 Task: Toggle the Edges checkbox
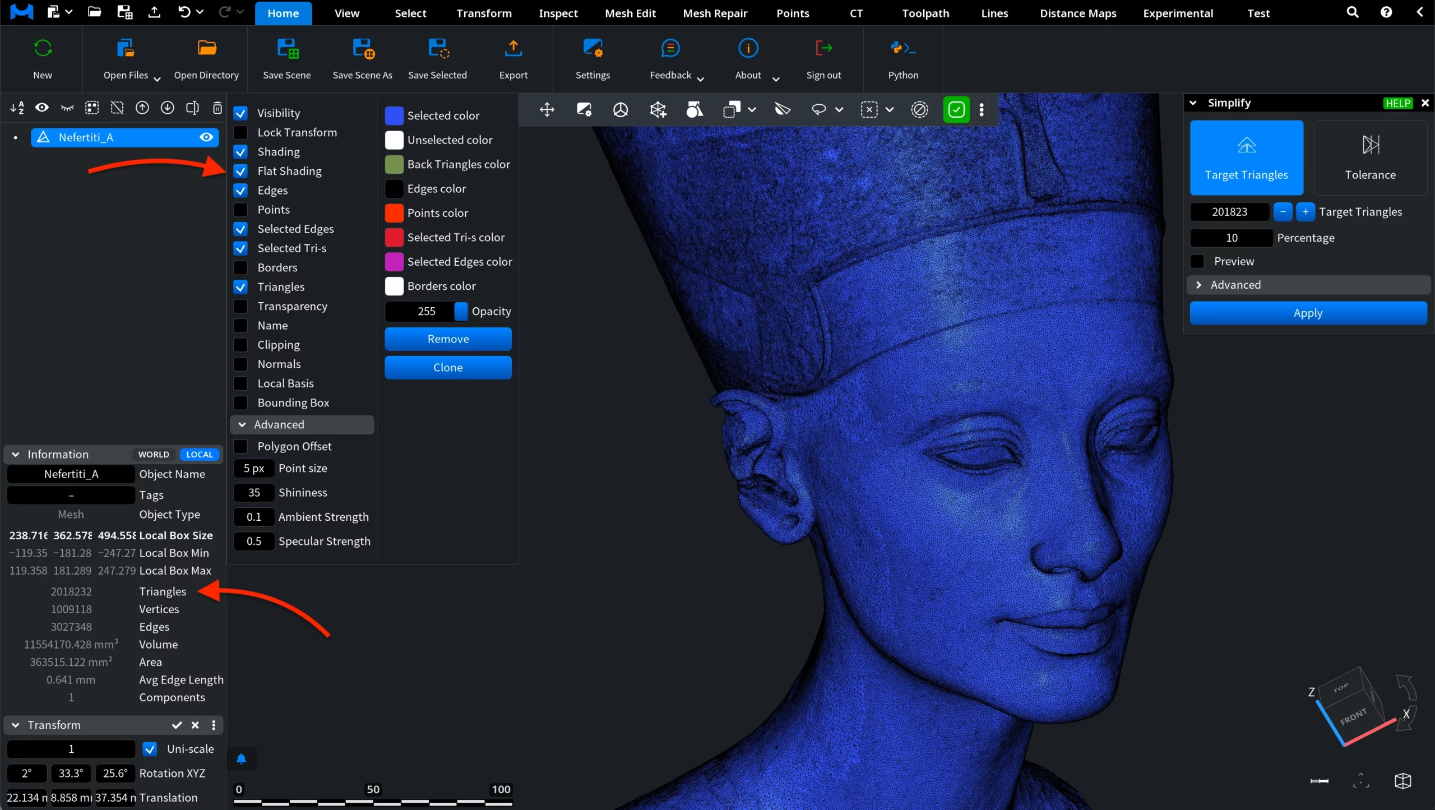pos(240,191)
